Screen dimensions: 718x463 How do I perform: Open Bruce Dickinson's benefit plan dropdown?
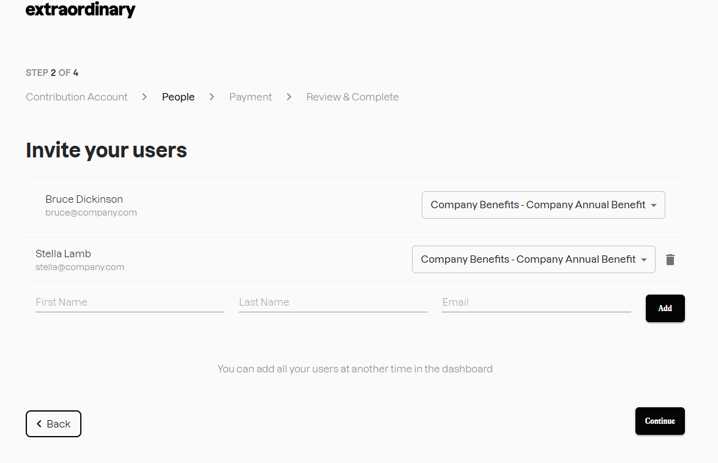point(543,205)
